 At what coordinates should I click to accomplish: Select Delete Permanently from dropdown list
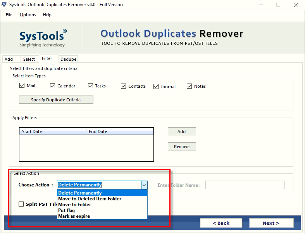pos(102,193)
